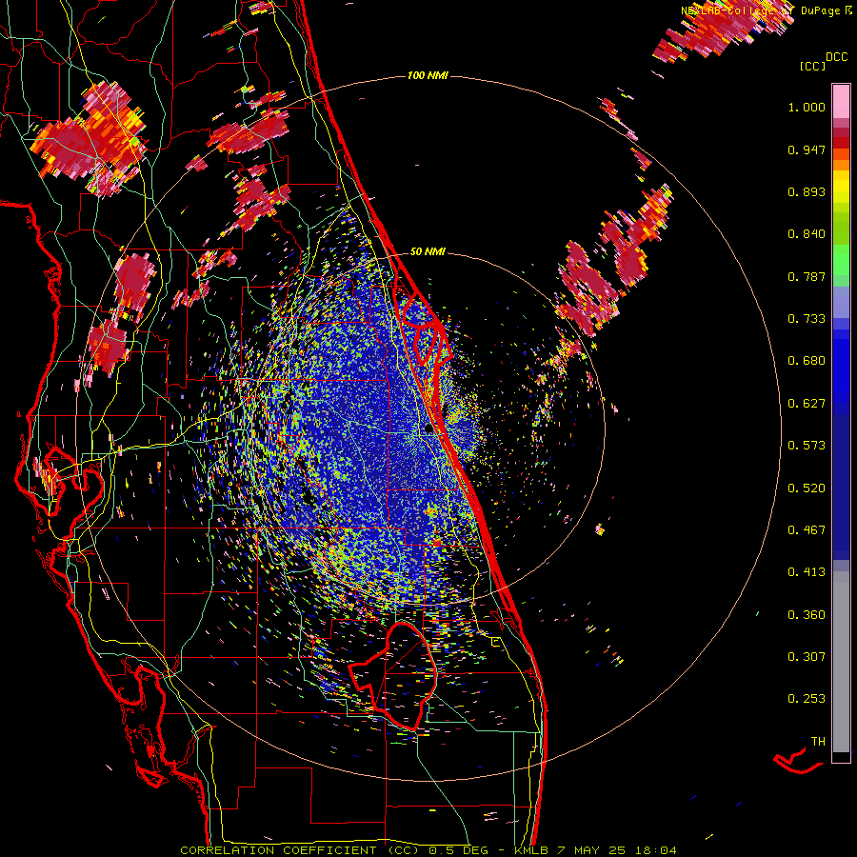
Task: Select the 0.787 scale value
Action: [807, 276]
